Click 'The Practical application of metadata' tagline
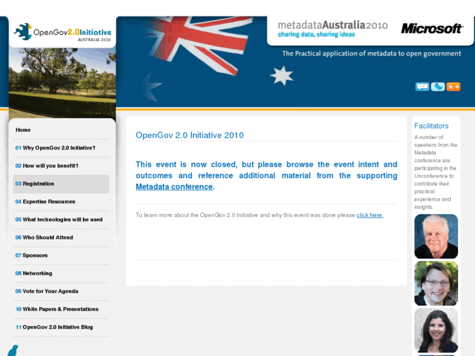This screenshot has height=356, width=475. 371,54
